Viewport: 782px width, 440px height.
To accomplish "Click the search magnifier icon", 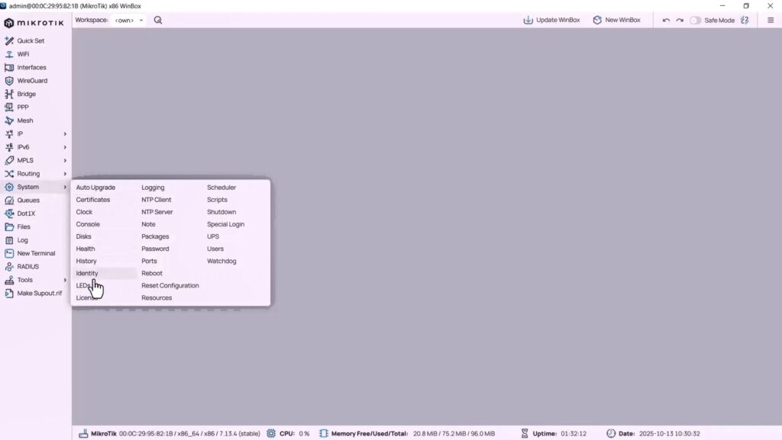I will tap(158, 21).
